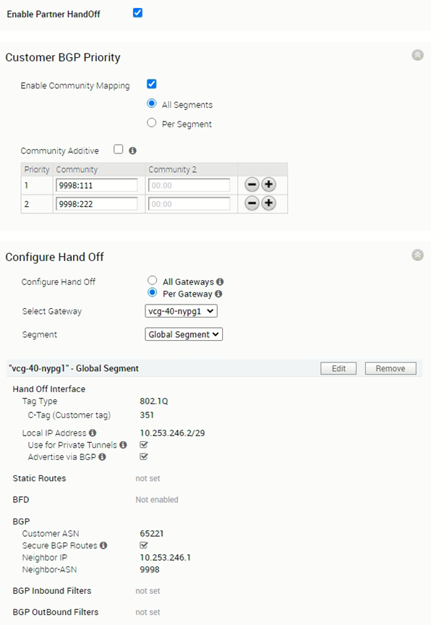
Task: Click Remove for vcg-40-nypg1 hand off
Action: (391, 369)
